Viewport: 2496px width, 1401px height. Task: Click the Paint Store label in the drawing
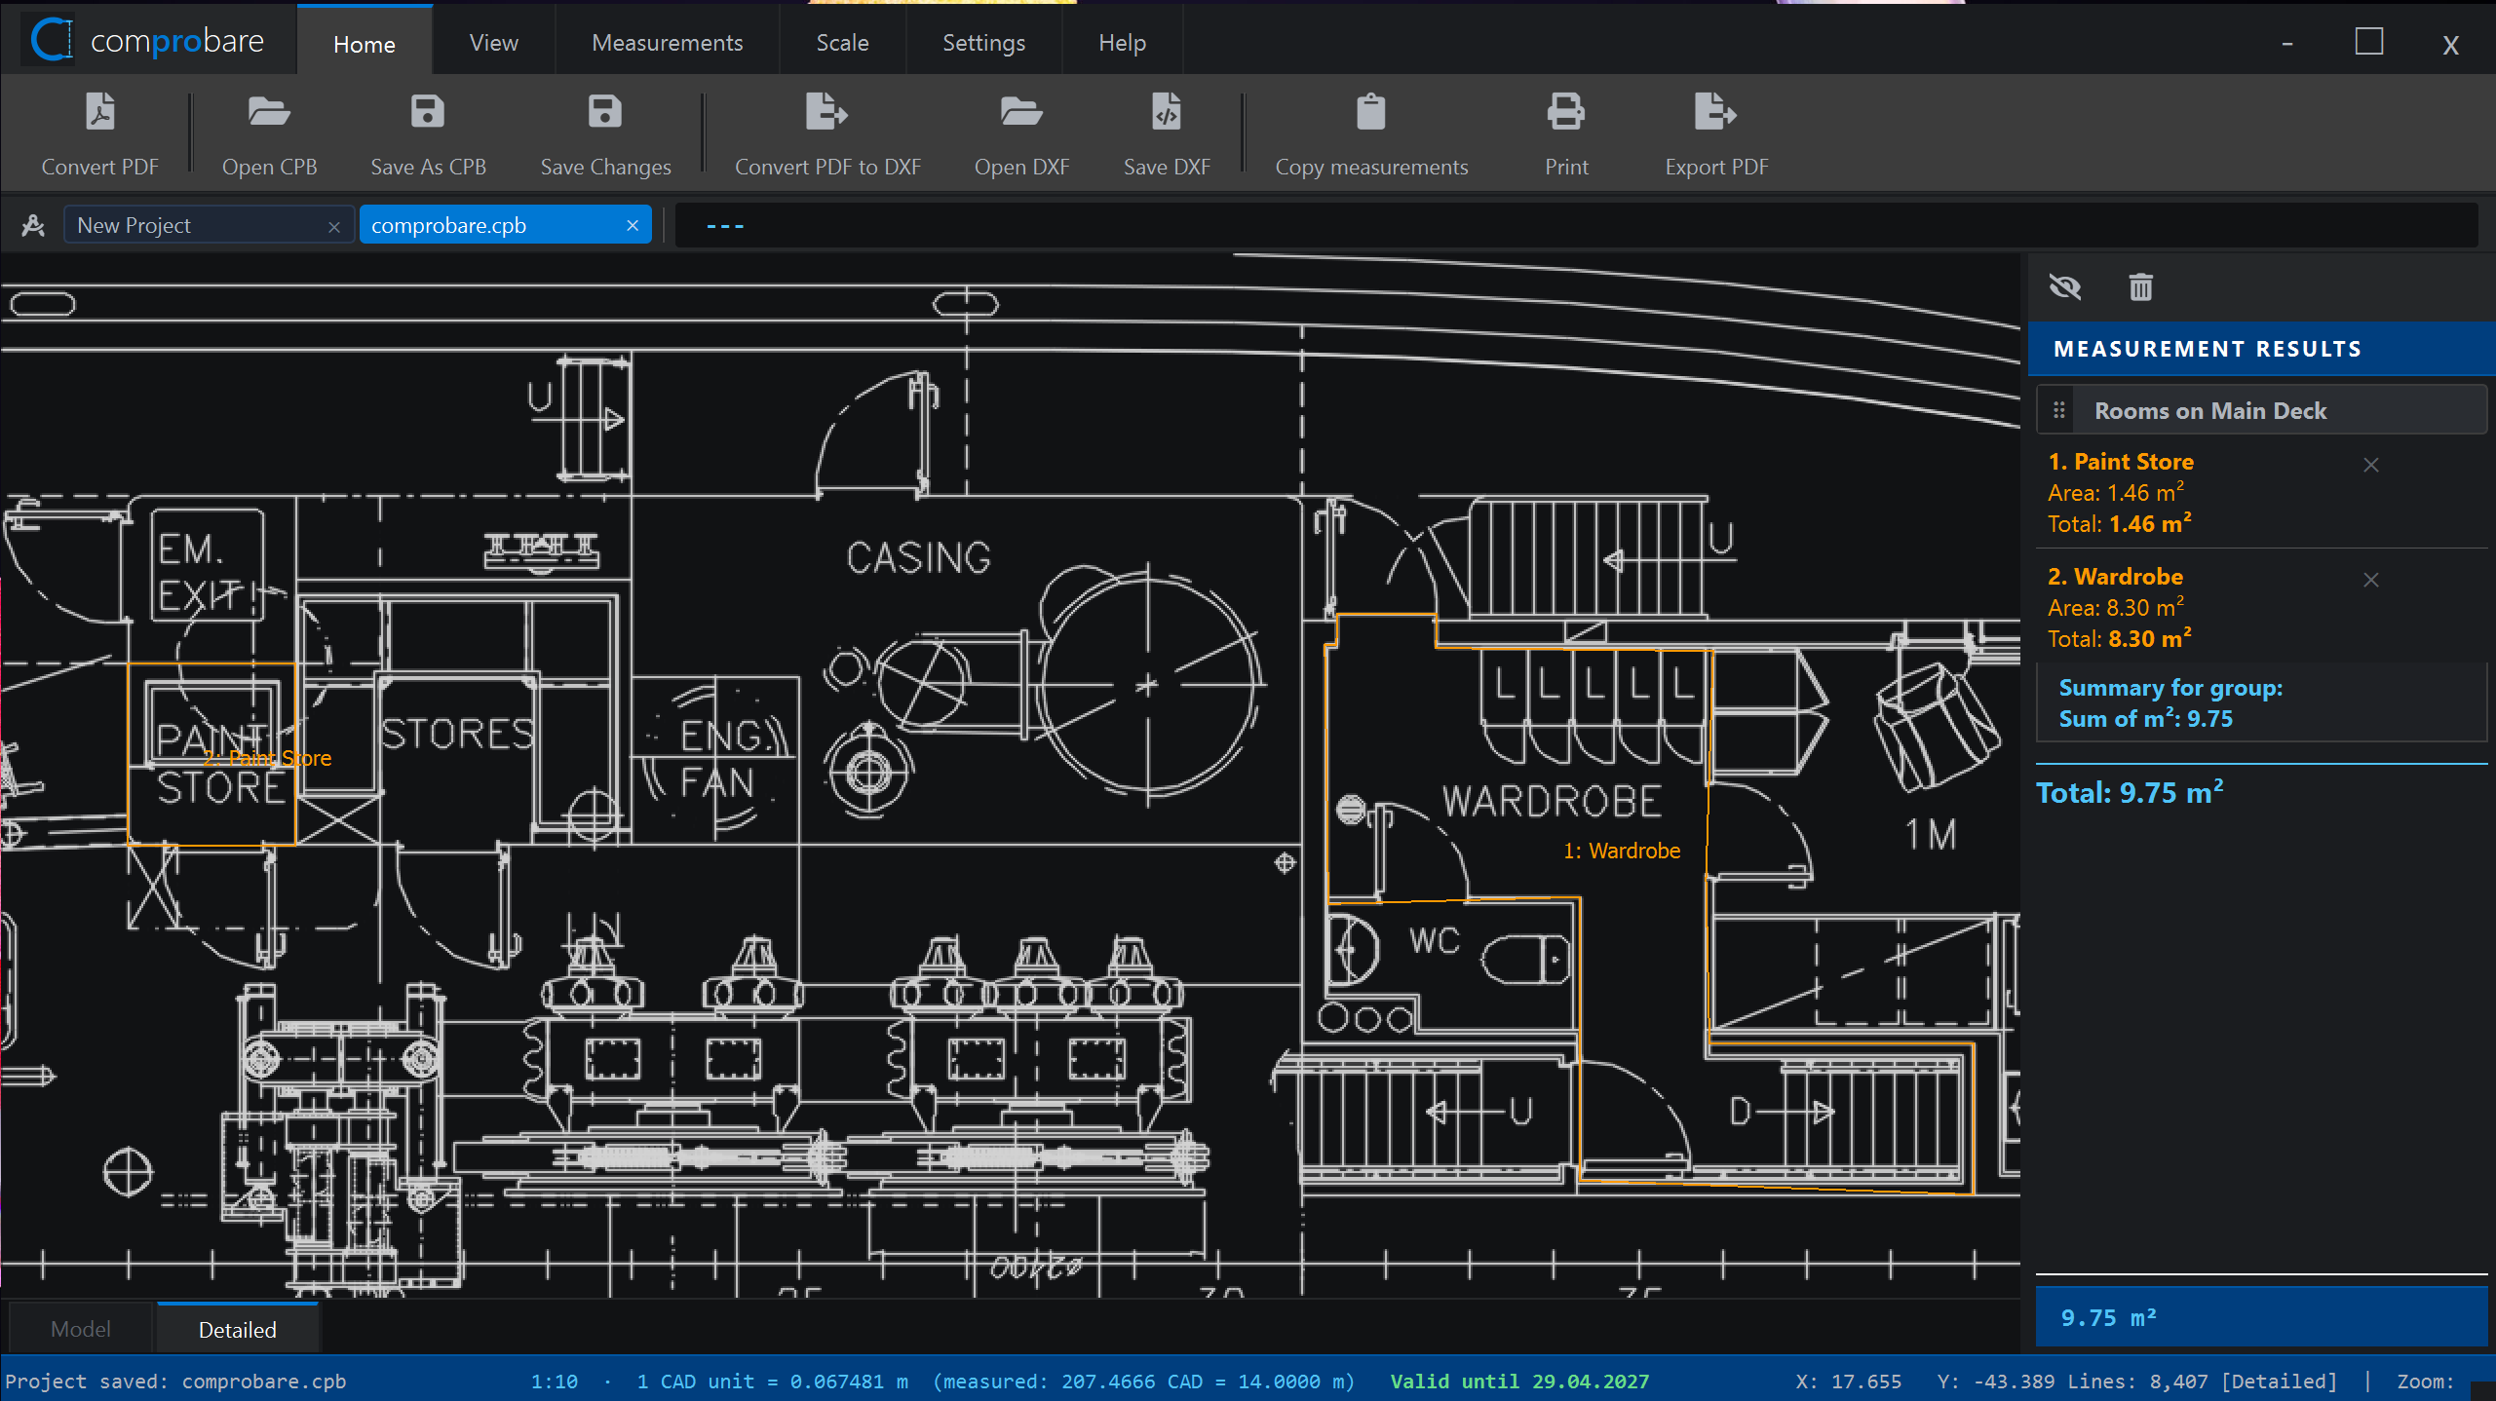point(268,758)
